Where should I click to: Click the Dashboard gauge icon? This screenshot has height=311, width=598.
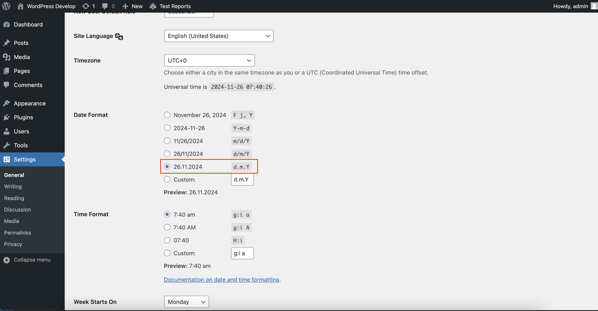(7, 24)
